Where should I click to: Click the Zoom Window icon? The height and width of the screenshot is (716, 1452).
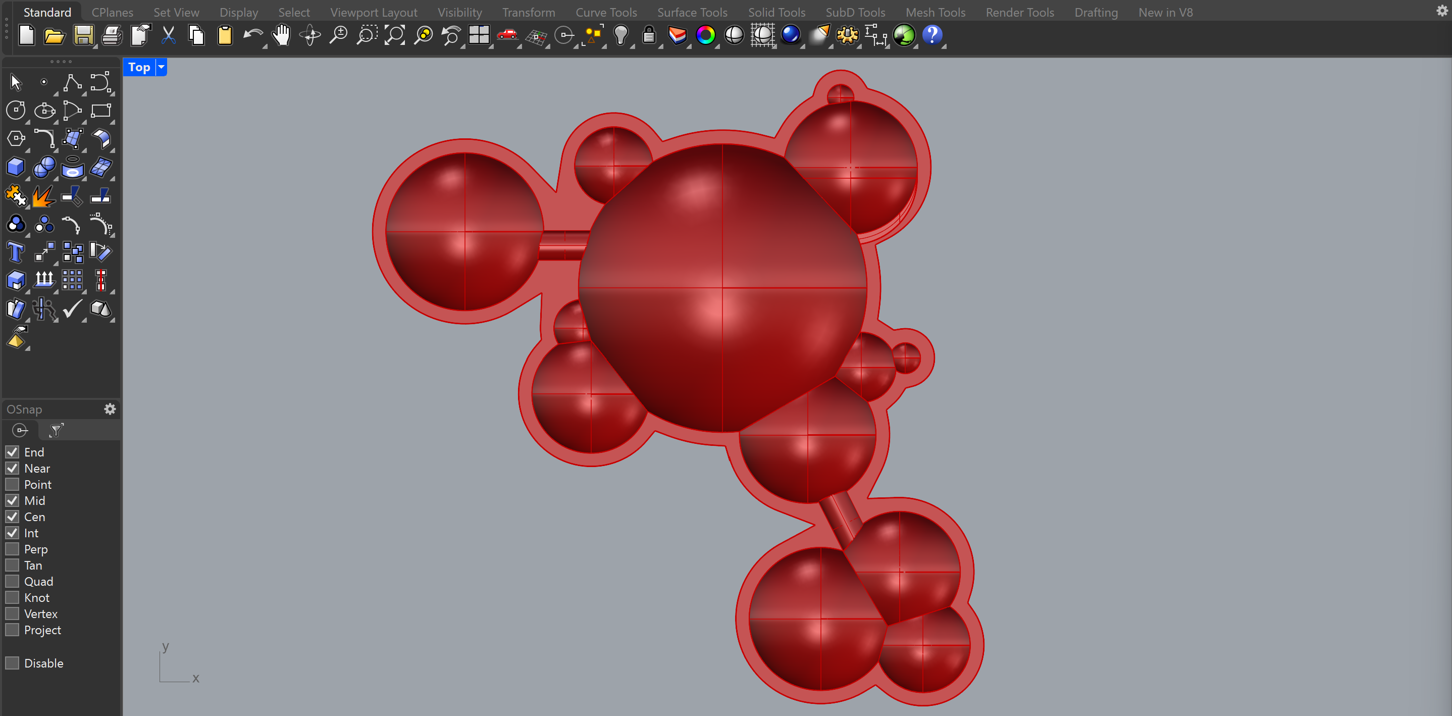pyautogui.click(x=366, y=36)
